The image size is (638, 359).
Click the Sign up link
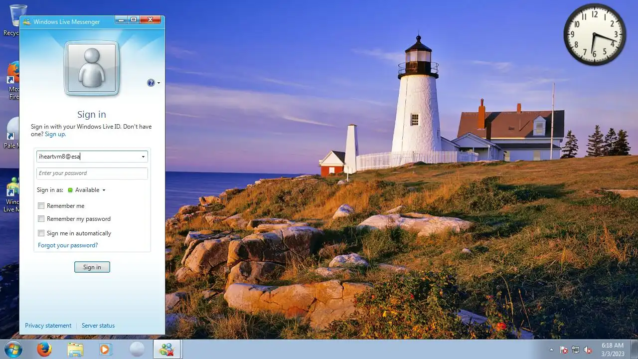[x=55, y=134]
